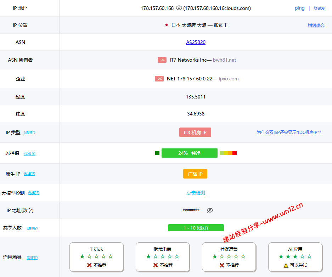Viewport: 332px width, 277px height.
Task: Open 说明 link next to 适用场景
Action: (32, 258)
